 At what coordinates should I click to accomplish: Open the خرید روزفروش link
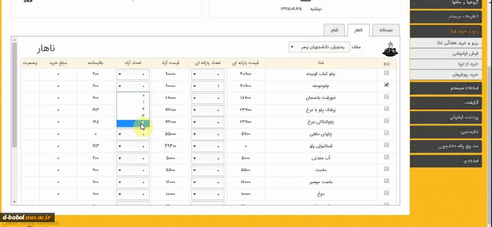coord(465,75)
